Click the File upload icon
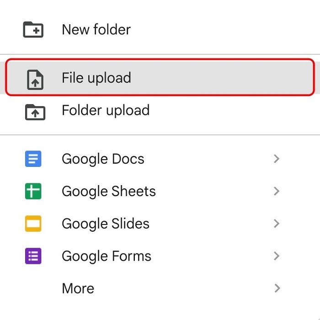This screenshot has width=320, height=320. [x=35, y=79]
